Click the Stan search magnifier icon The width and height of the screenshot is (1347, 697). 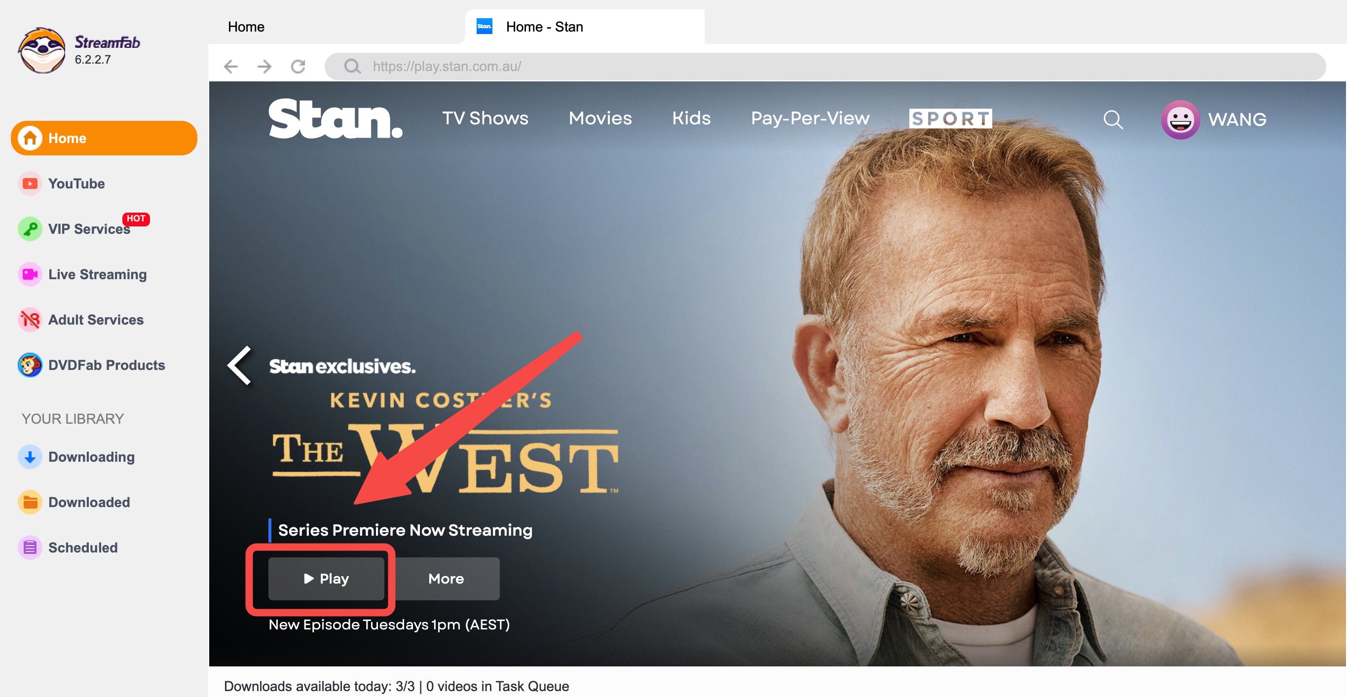click(x=1113, y=120)
